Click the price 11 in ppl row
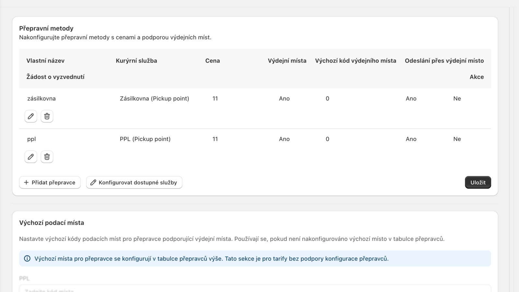Viewport: 519px width, 292px height. click(x=215, y=139)
